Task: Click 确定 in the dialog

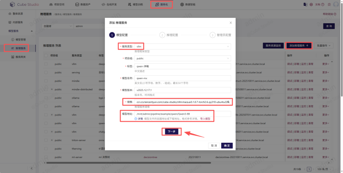Action: pos(227,146)
